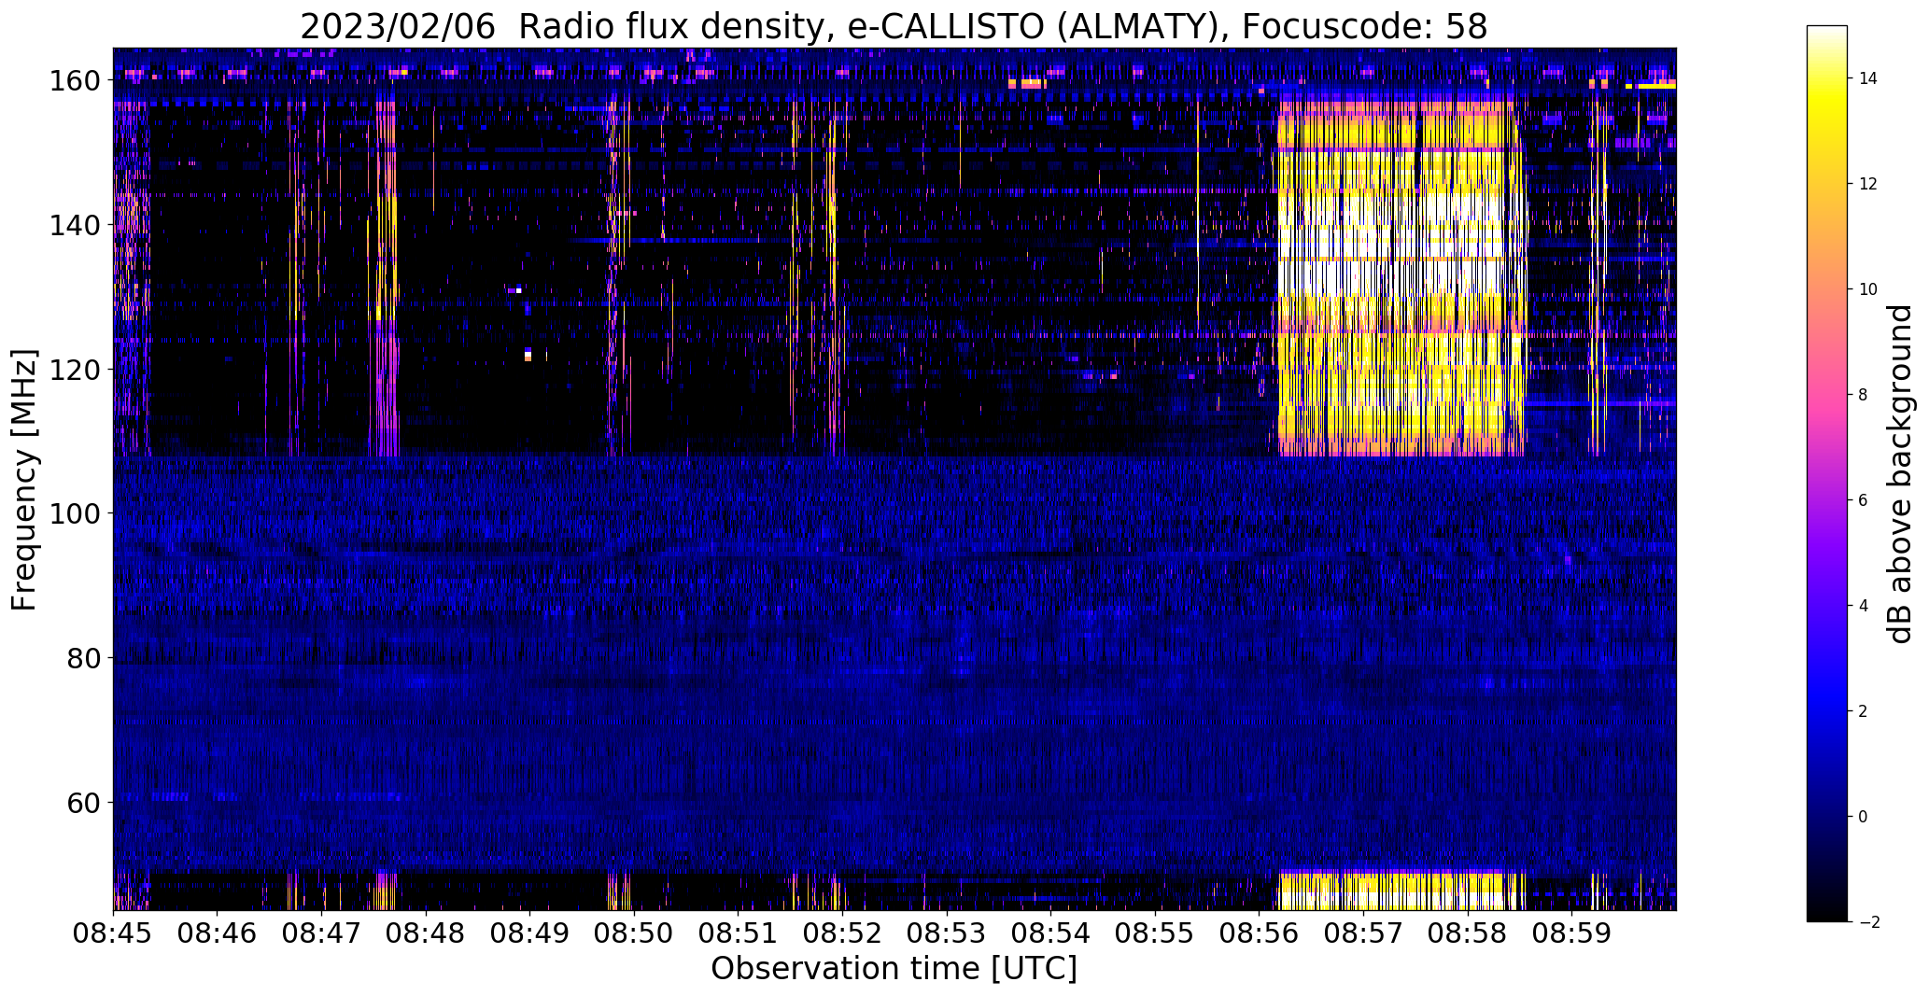The image size is (1929, 996).
Task: Click the 08:49 time tick label
Action: pyautogui.click(x=530, y=933)
